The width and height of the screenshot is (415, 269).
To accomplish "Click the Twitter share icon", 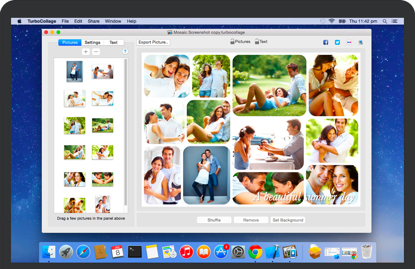I will 337,42.
